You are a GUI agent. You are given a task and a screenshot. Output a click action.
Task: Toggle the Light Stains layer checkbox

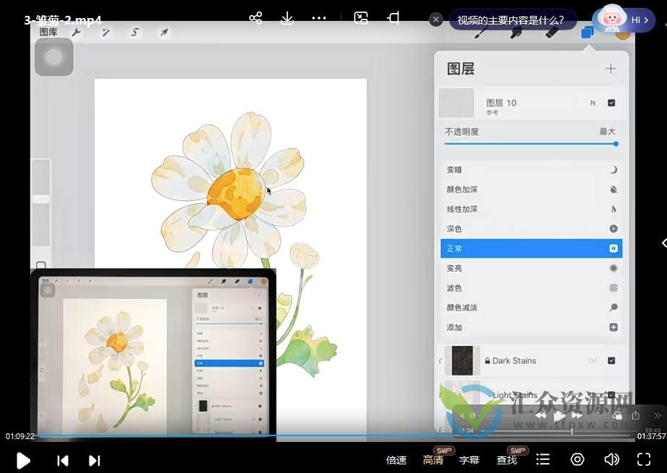612,395
